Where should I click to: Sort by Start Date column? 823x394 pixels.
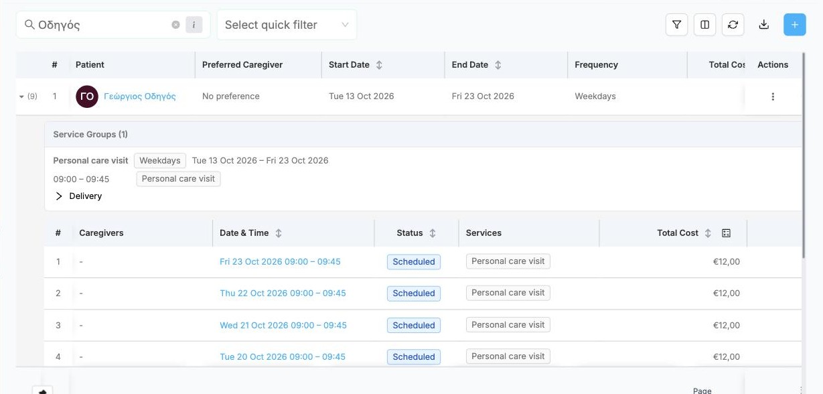coord(379,65)
